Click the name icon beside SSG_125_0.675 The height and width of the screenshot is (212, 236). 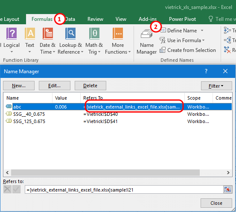pos(9,121)
